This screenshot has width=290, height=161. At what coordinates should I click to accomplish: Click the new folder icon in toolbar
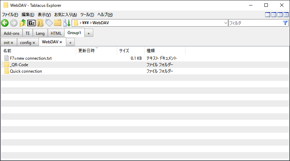click(x=58, y=23)
